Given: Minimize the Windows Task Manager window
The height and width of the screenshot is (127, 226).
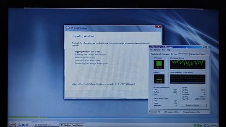Looking at the screenshot, I should point(203,47).
